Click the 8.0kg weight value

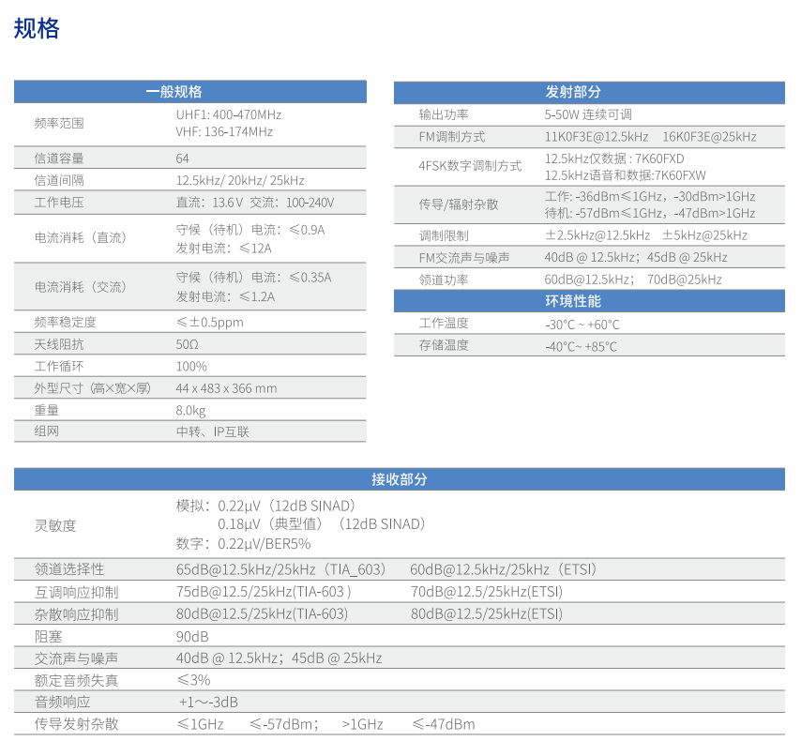coord(190,410)
